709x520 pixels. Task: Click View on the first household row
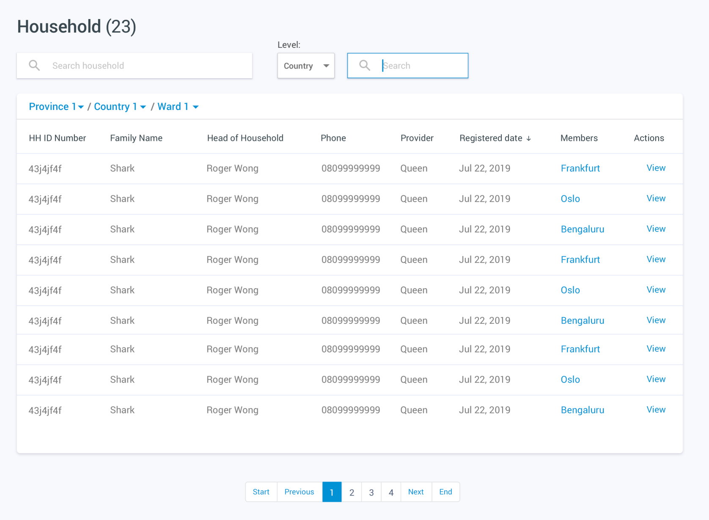click(x=656, y=168)
